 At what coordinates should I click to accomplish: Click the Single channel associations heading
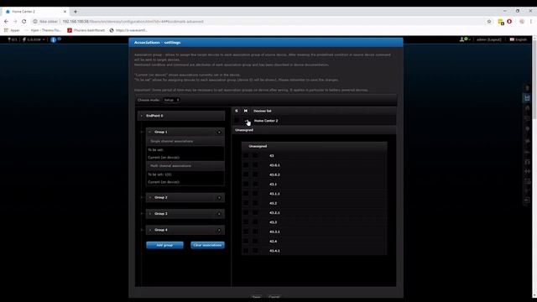(171, 141)
